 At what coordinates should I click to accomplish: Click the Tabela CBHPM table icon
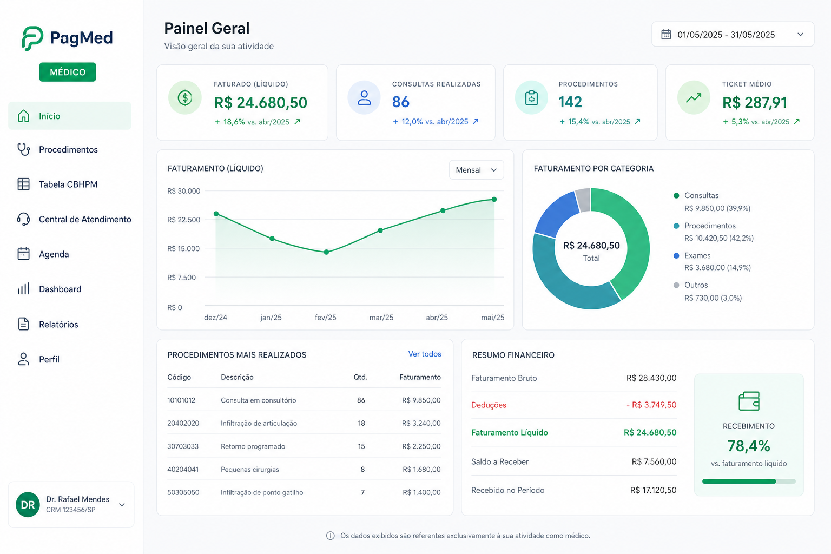pyautogui.click(x=23, y=184)
